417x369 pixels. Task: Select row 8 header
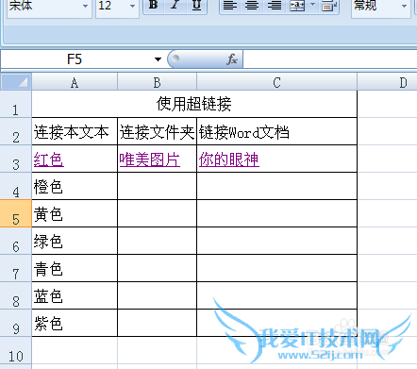[x=16, y=295]
